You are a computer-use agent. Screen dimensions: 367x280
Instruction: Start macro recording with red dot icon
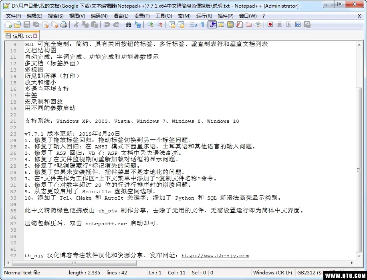pos(270,24)
